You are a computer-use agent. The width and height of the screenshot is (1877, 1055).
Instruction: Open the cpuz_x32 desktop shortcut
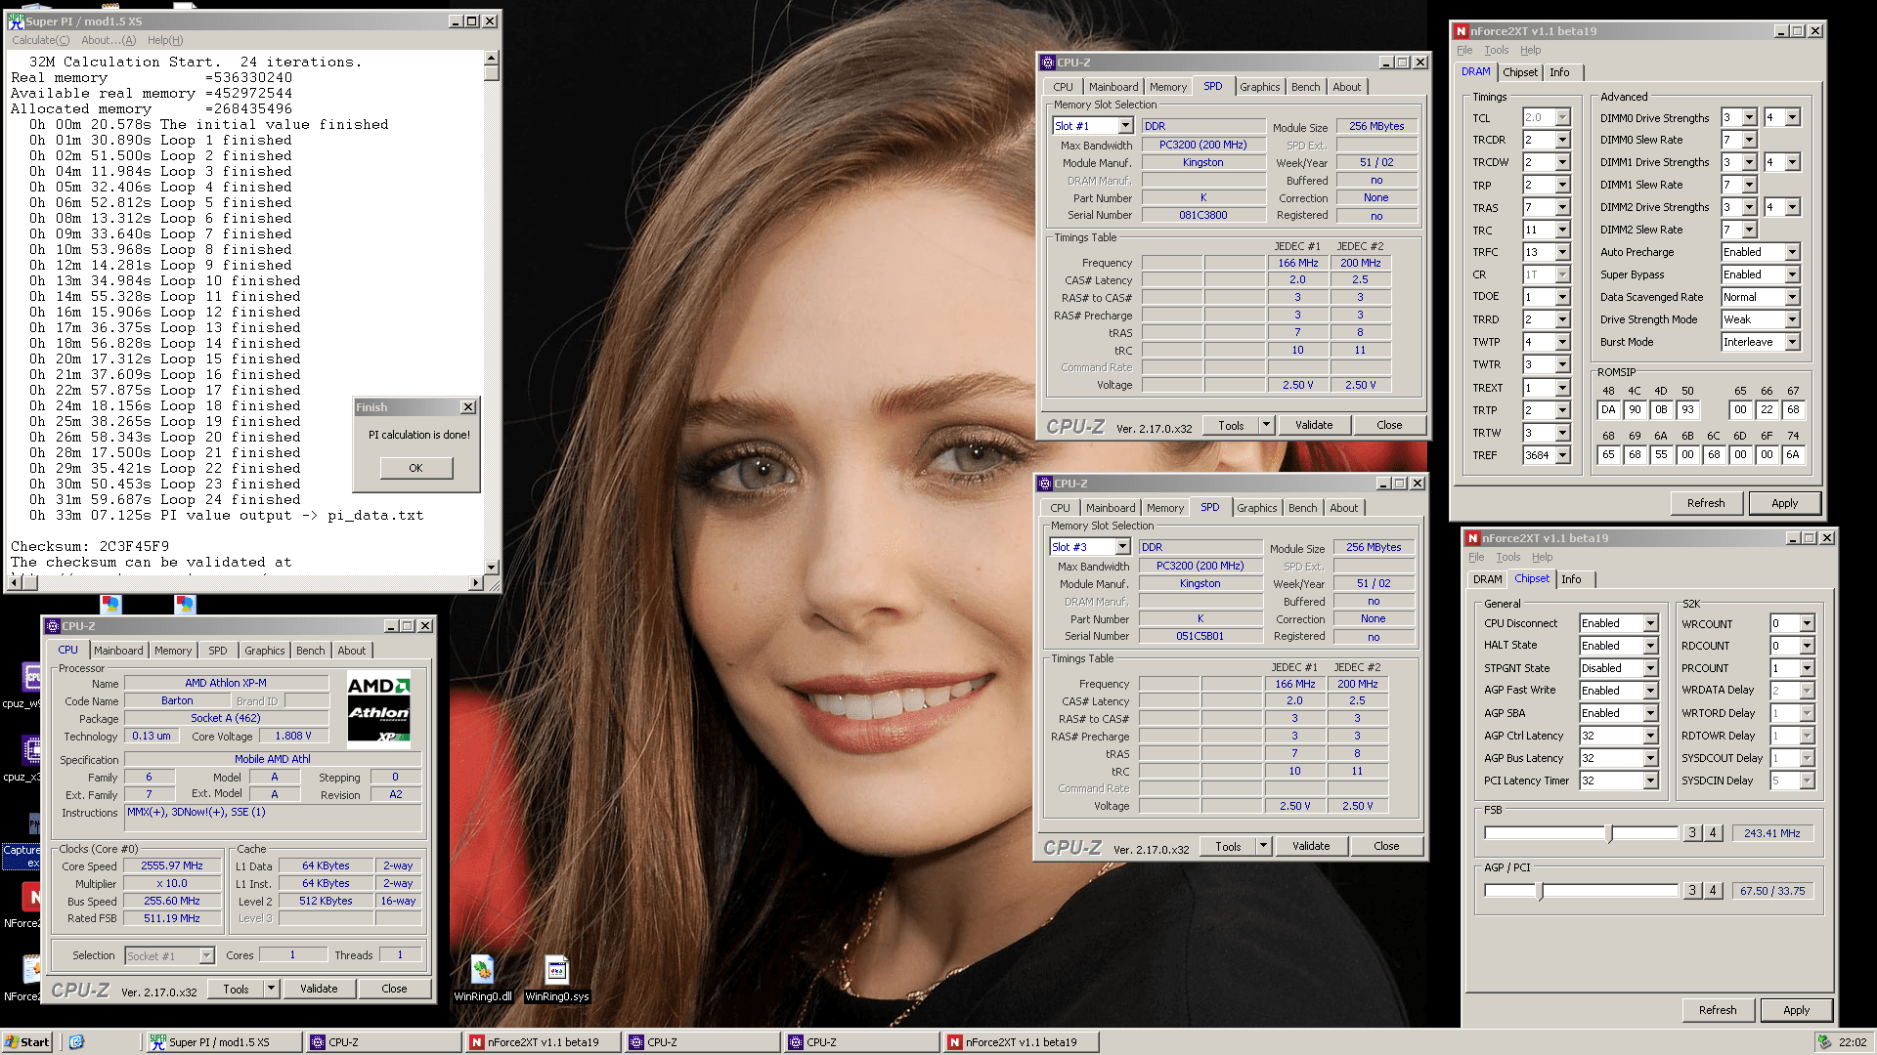pos(31,751)
